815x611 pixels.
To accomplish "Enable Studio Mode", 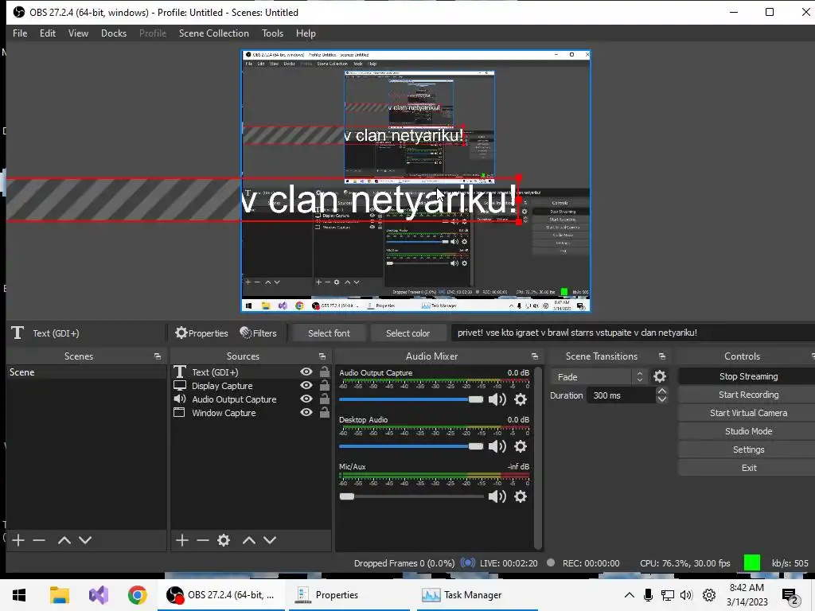I will pos(748,430).
